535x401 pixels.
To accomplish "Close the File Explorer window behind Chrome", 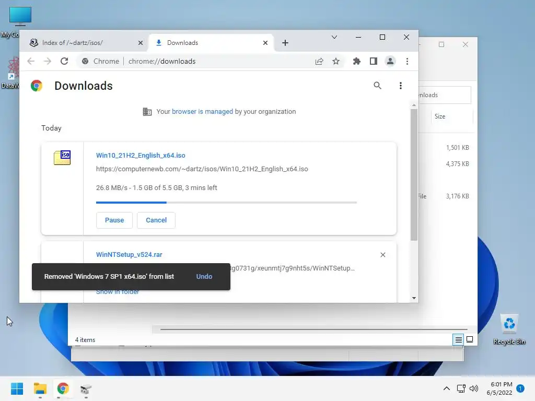I will tap(466, 44).
